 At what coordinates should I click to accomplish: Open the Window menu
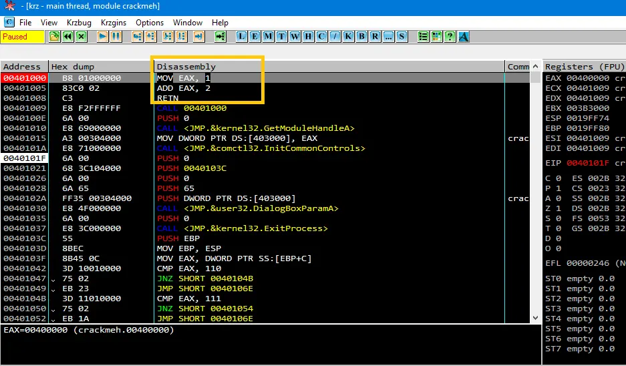coord(188,22)
